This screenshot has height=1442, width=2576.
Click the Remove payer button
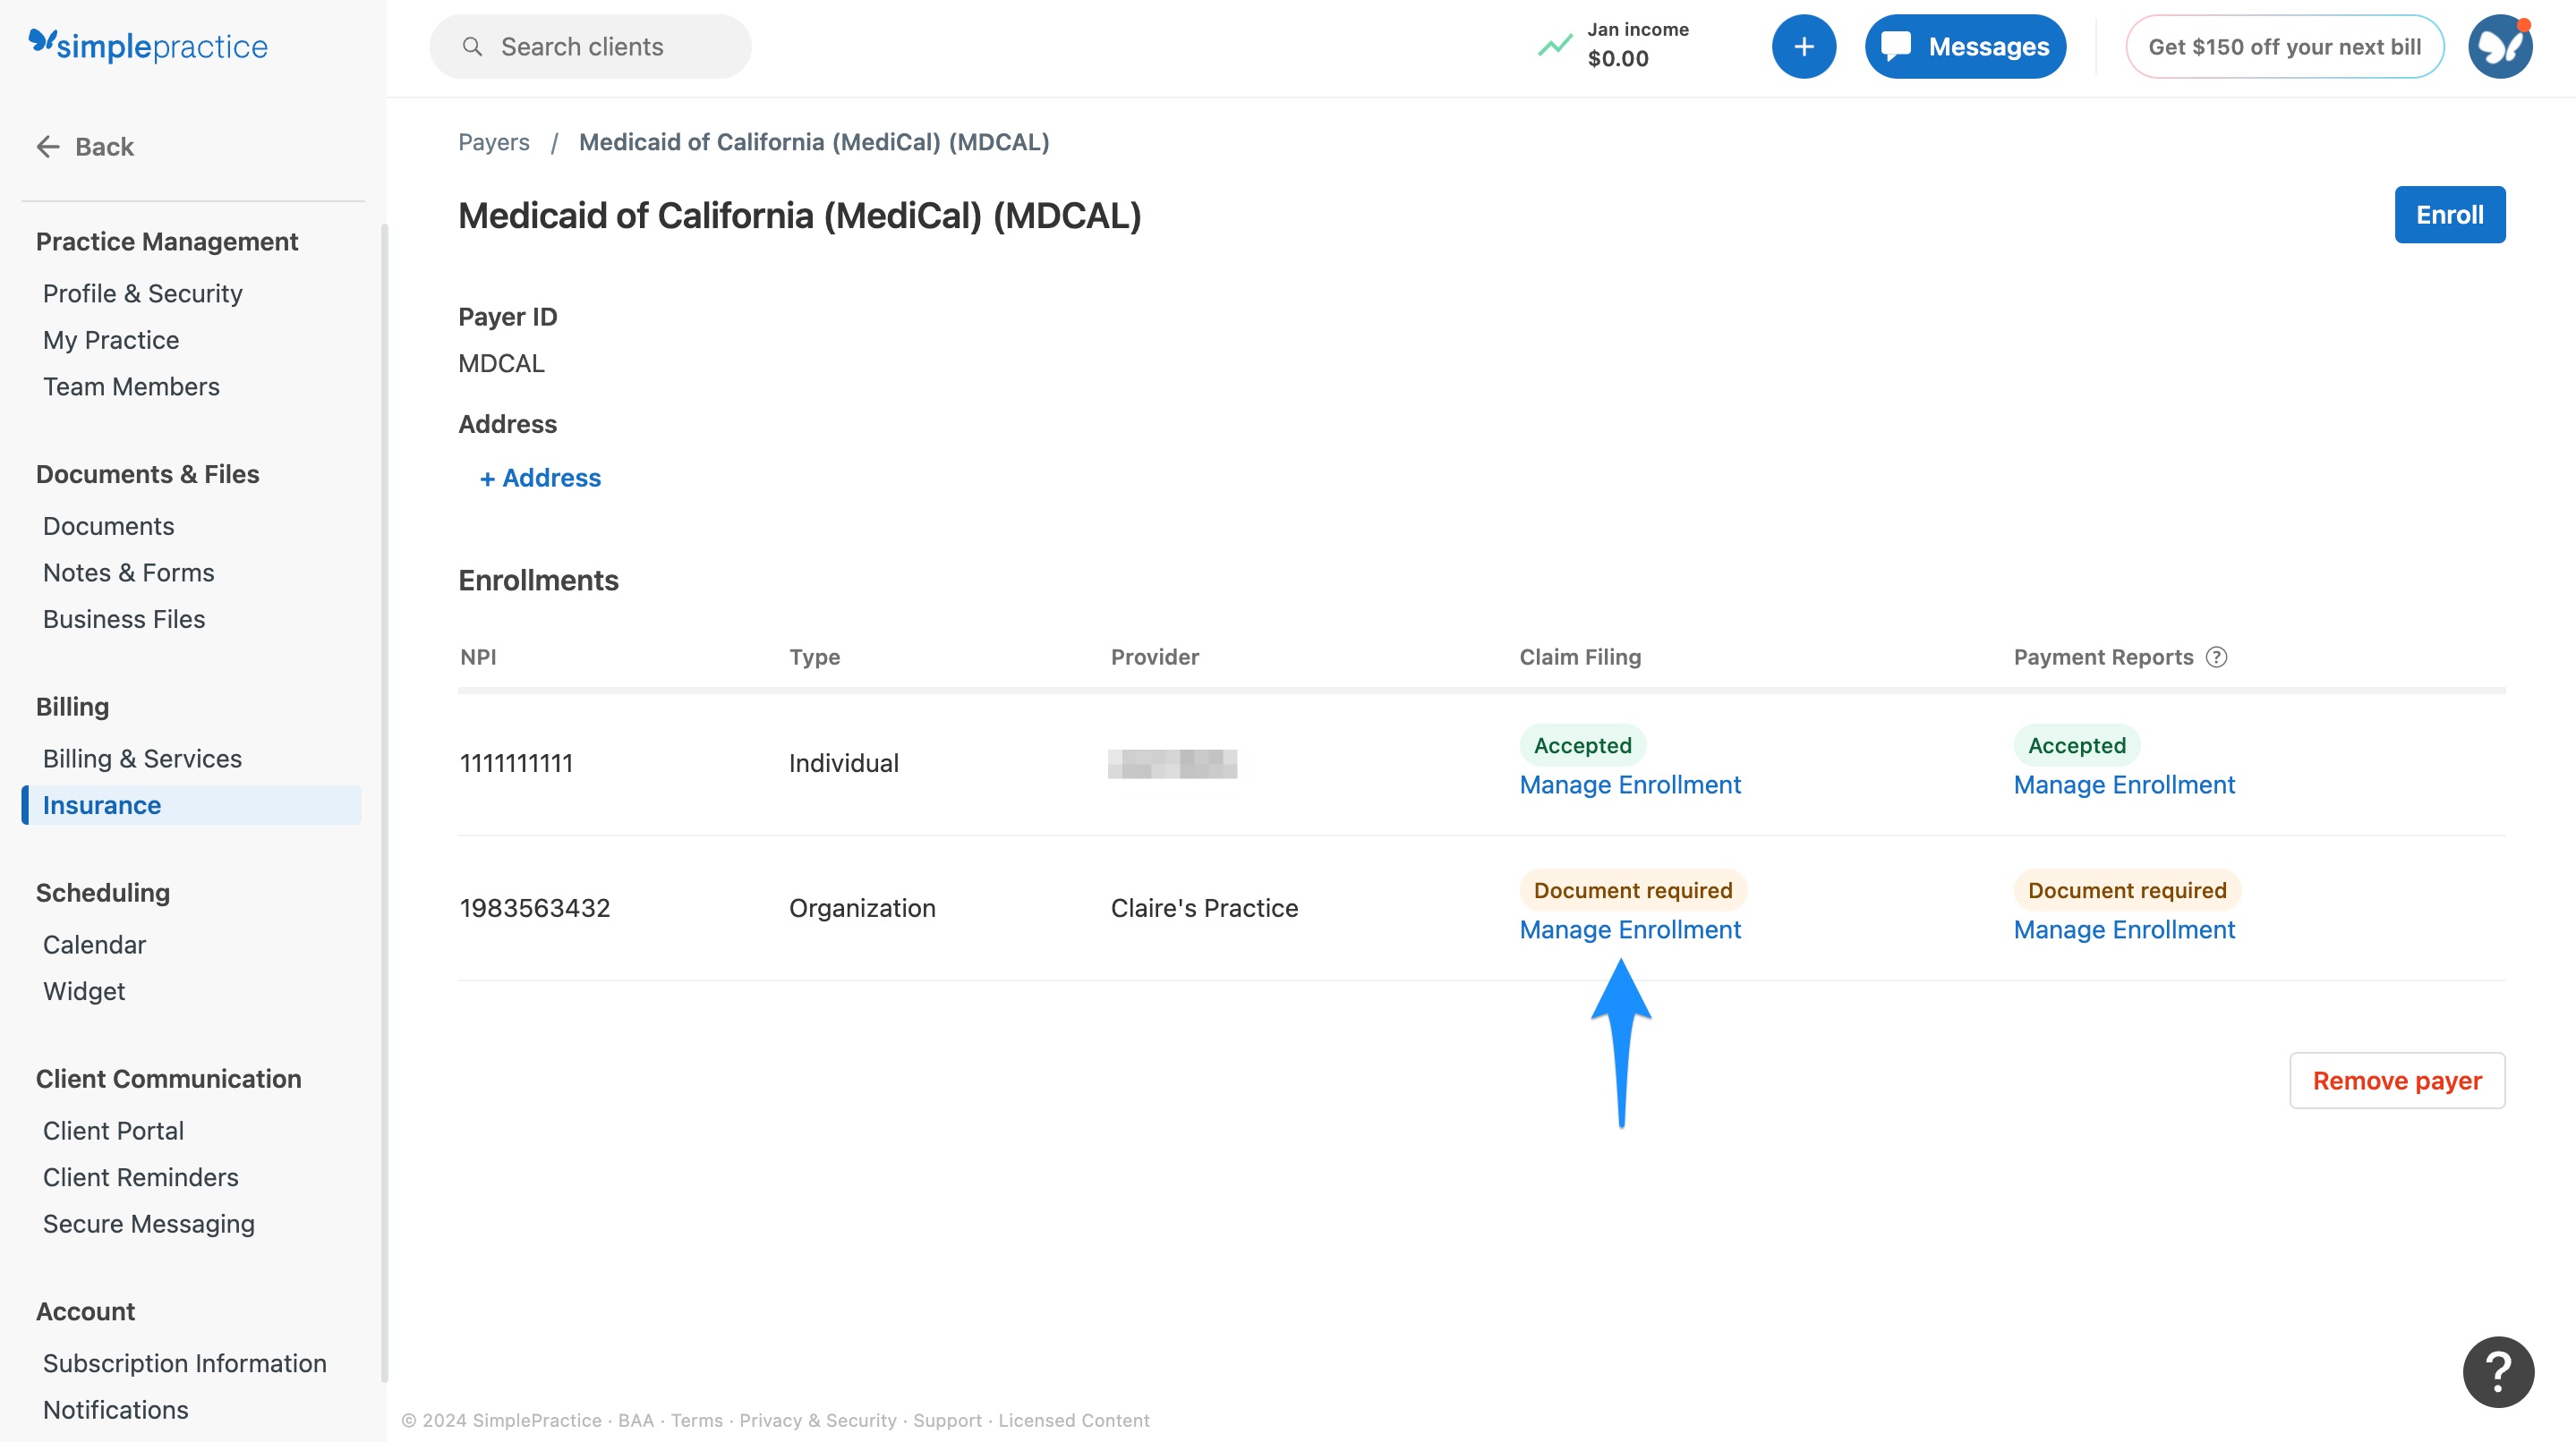(2396, 1081)
